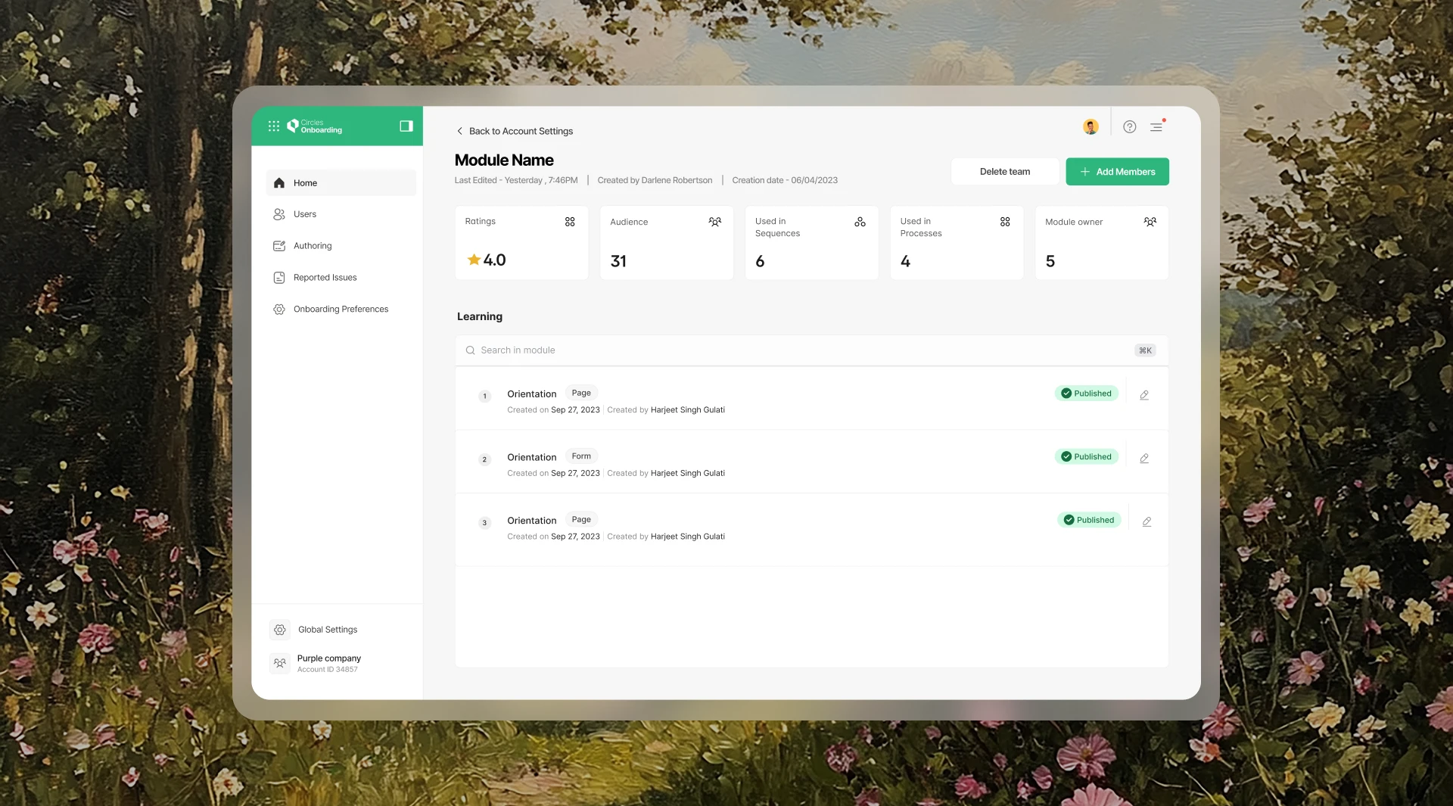Click the Global Settings gear icon
This screenshot has height=806, width=1453.
click(280, 630)
